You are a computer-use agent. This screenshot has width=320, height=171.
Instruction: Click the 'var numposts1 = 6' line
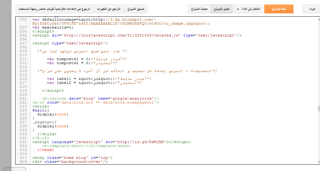(87, 59)
